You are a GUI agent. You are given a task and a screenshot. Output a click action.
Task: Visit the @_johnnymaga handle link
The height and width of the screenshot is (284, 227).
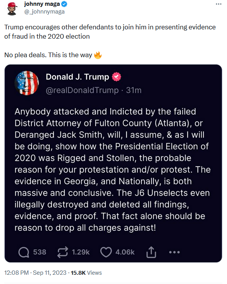point(44,12)
